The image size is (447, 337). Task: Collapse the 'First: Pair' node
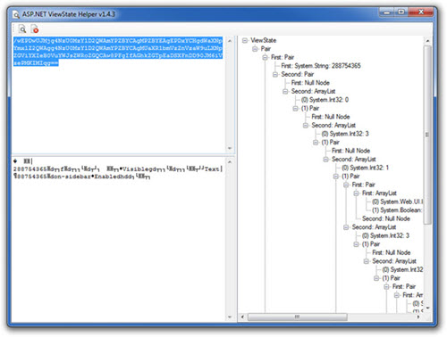(266, 57)
